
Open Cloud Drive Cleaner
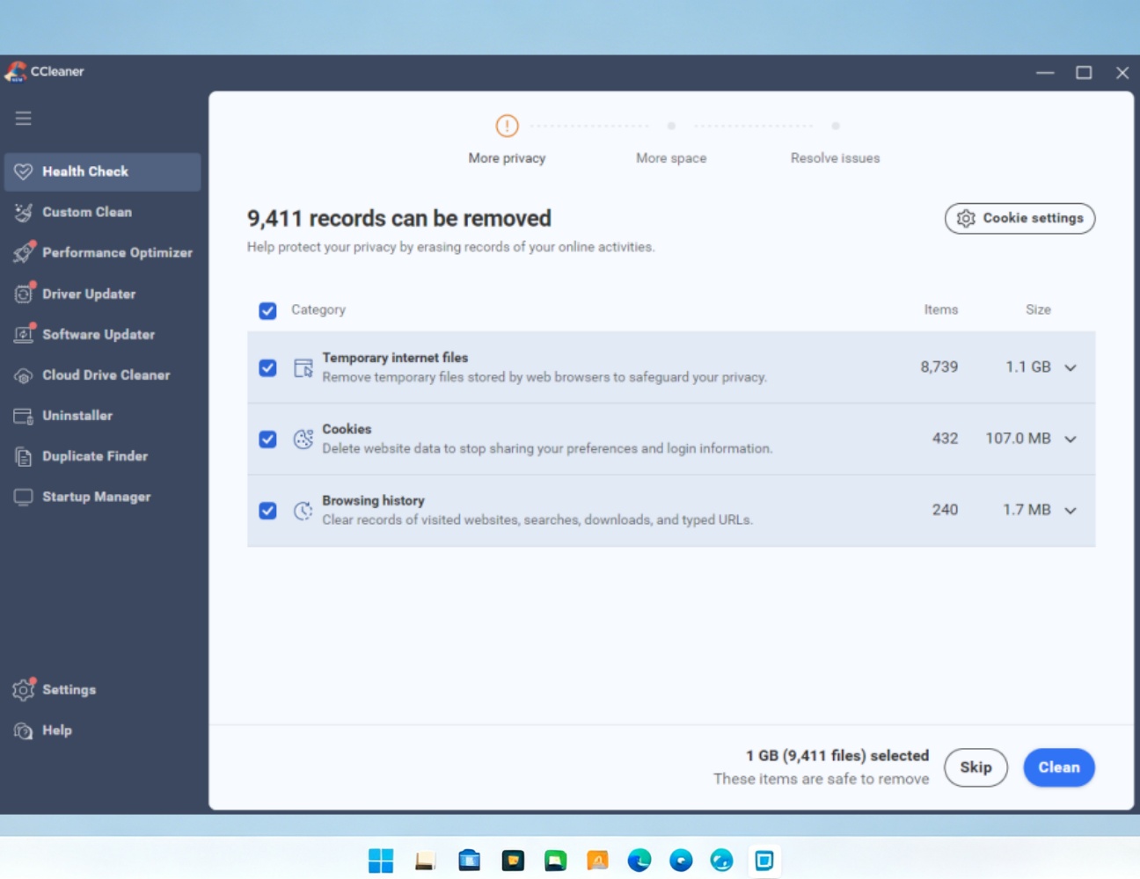102,374
